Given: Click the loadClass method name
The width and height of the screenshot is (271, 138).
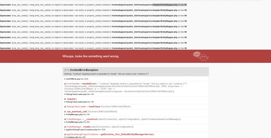Looking at the screenshot, I should pos(94,107).
